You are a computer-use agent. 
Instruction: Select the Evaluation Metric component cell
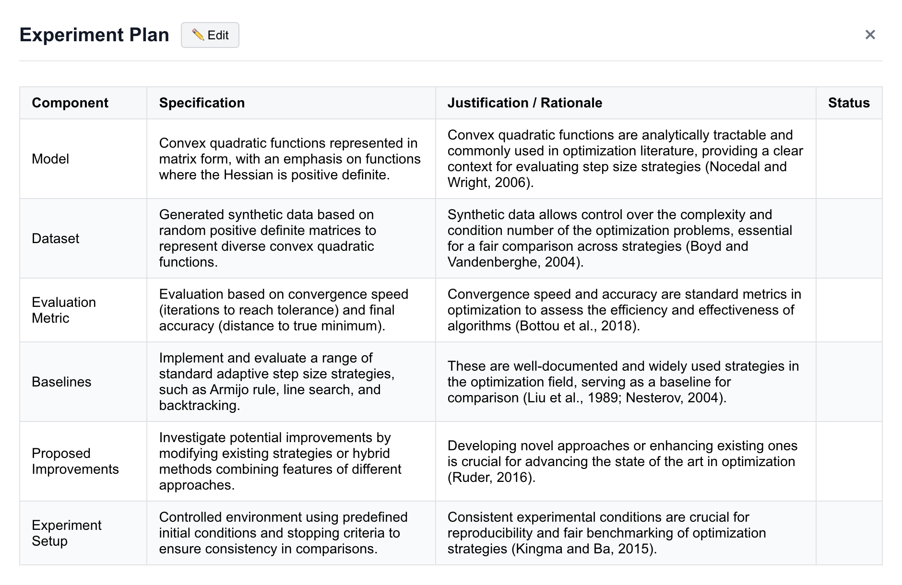[x=64, y=310]
